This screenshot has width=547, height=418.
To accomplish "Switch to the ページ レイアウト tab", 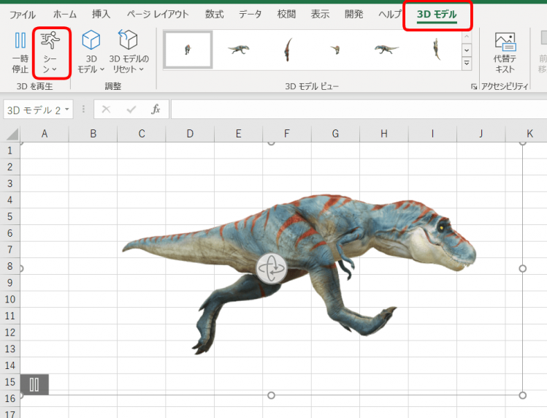I will coord(158,15).
